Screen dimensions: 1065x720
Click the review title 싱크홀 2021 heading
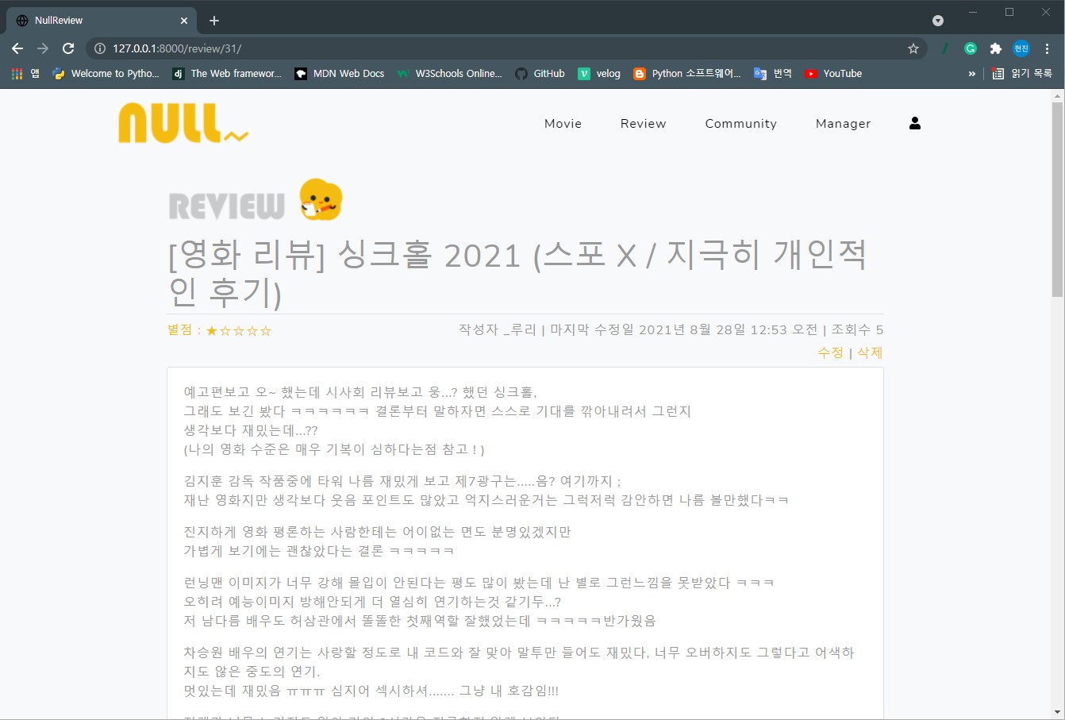click(x=517, y=273)
